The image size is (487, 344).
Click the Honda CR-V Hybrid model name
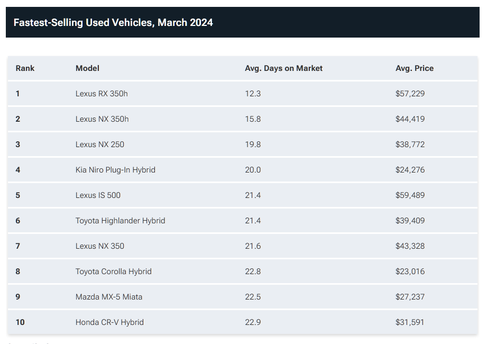[x=109, y=322]
